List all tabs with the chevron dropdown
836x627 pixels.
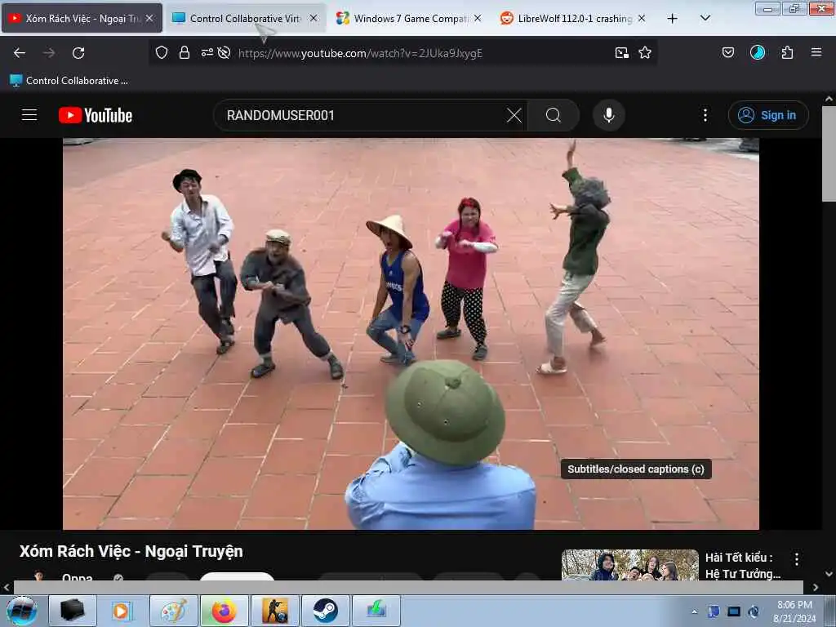[705, 18]
